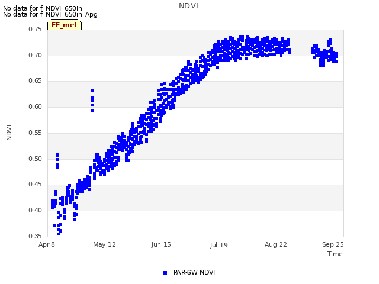This screenshot has width=379, height=284.
Task: Select the NDVI chart title
Action: [x=188, y=6]
